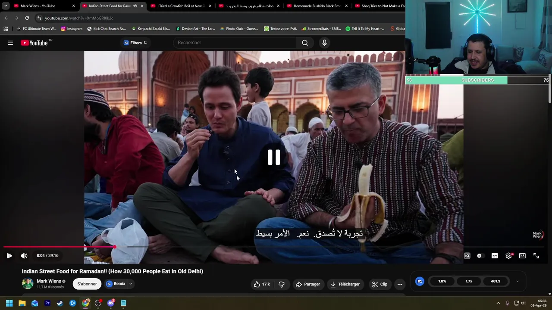Screen dimensions: 552x310
Task: Open the browser apps grid icon
Action: 6,29
